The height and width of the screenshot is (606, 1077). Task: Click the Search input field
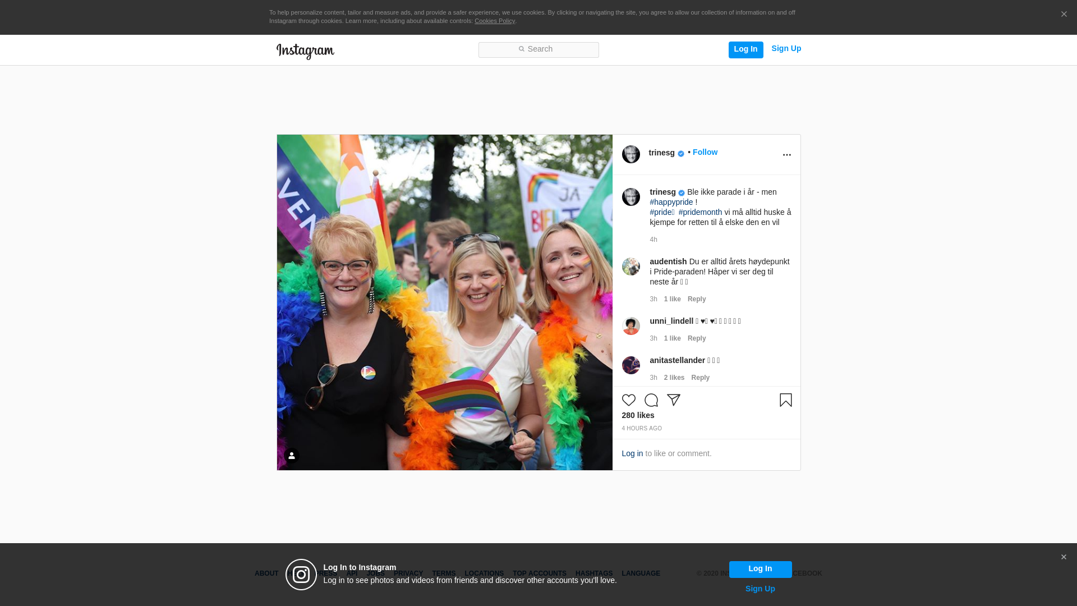pyautogui.click(x=538, y=49)
